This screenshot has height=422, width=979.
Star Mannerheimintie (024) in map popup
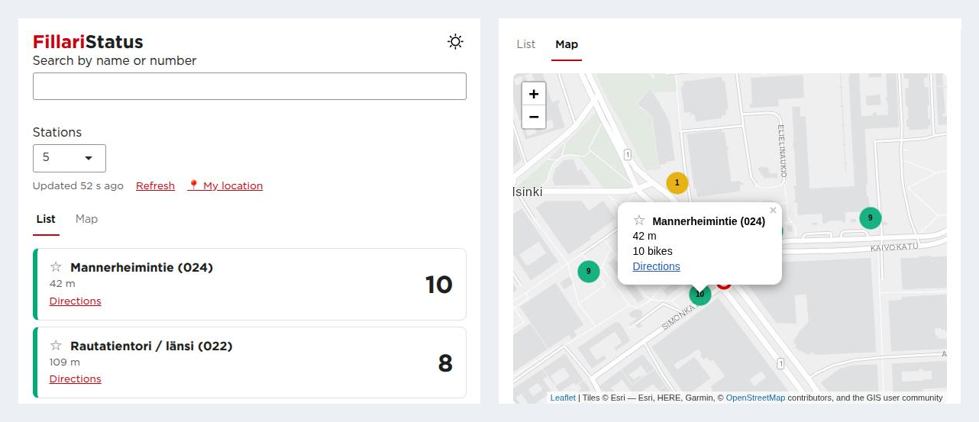639,221
